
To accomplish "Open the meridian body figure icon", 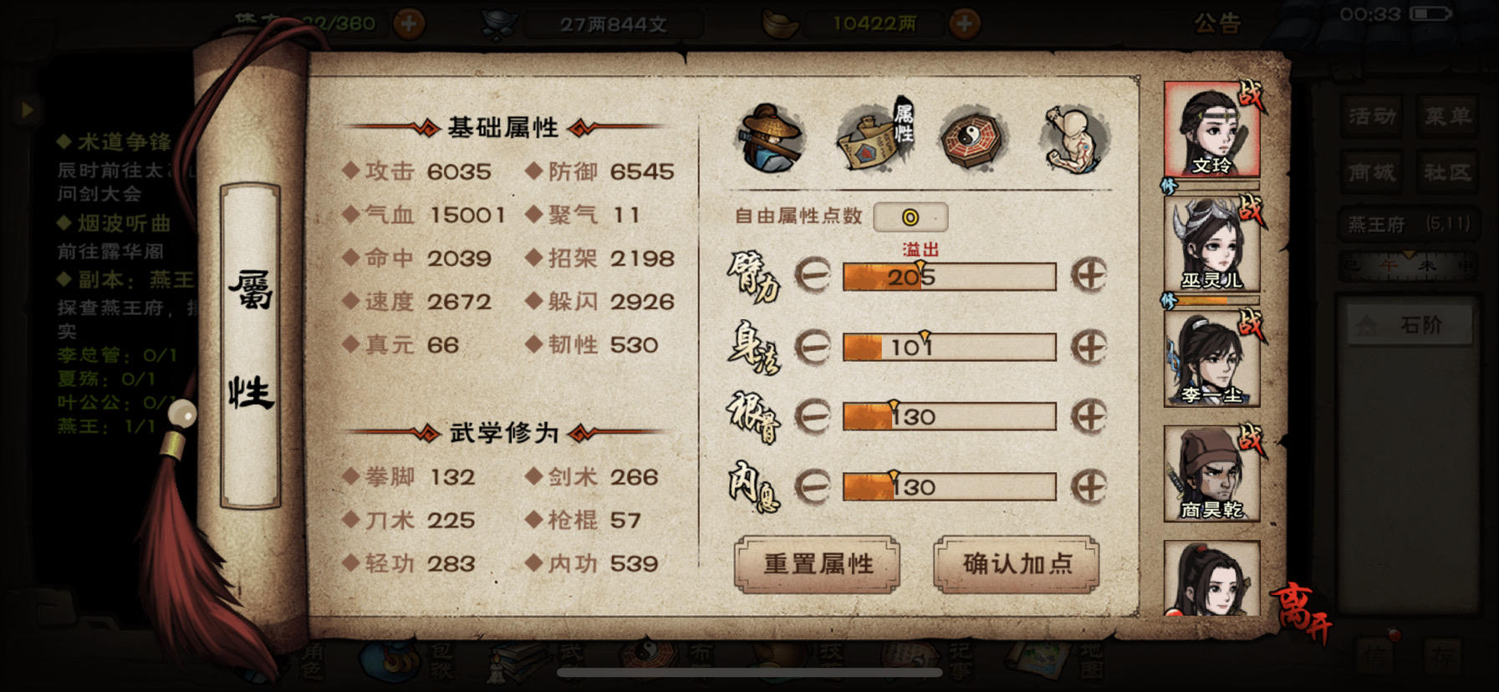I will click(1075, 139).
